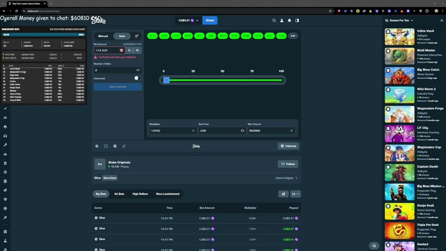Switch to My Bets tab

click(101, 194)
